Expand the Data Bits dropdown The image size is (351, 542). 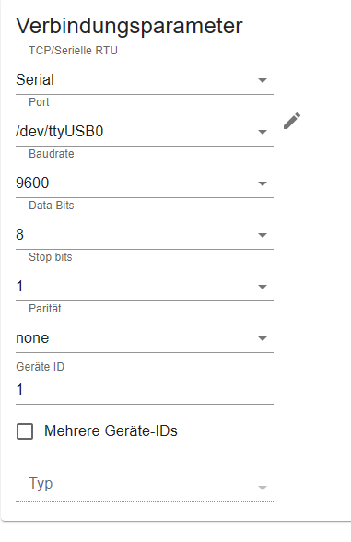point(145,235)
